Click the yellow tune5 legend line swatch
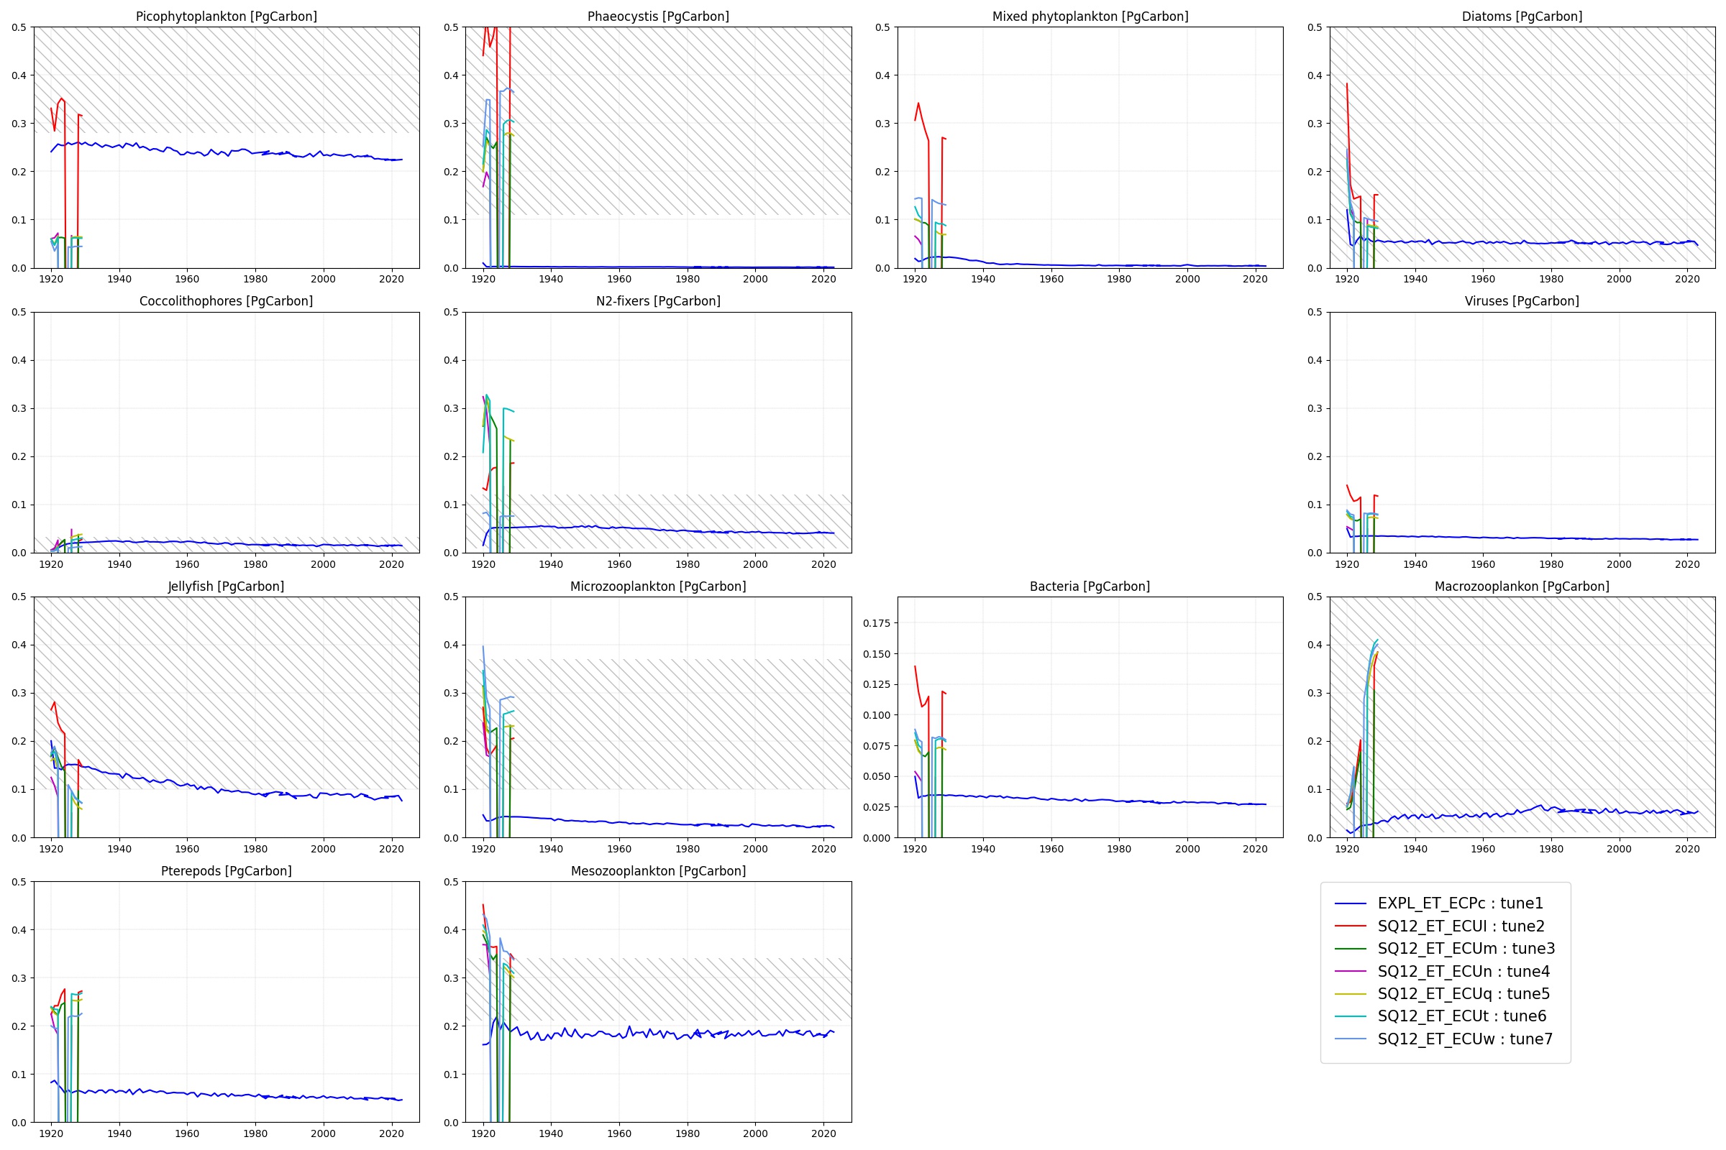1726x1150 pixels. click(1351, 994)
